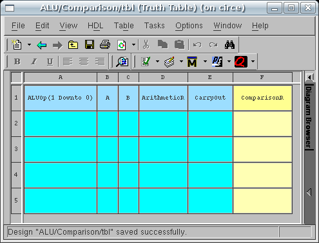Open the Options menu
The width and height of the screenshot is (319, 243).
coord(189,26)
